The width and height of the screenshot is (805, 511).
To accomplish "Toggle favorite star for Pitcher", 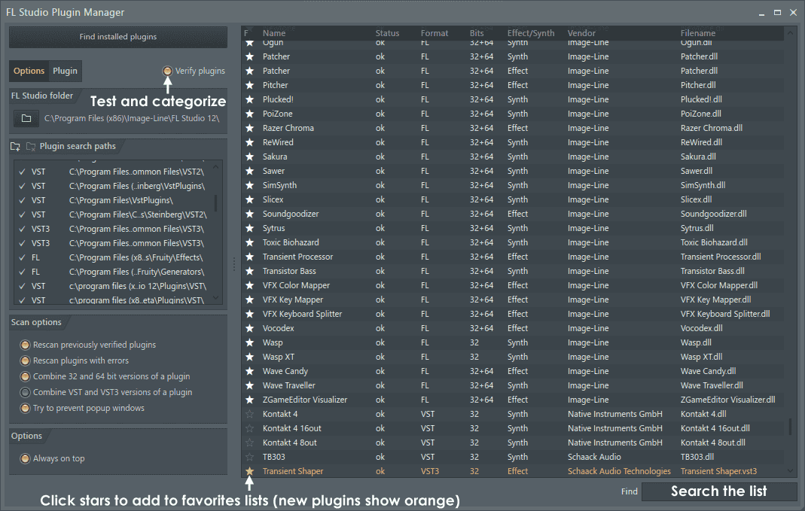I will click(x=249, y=85).
